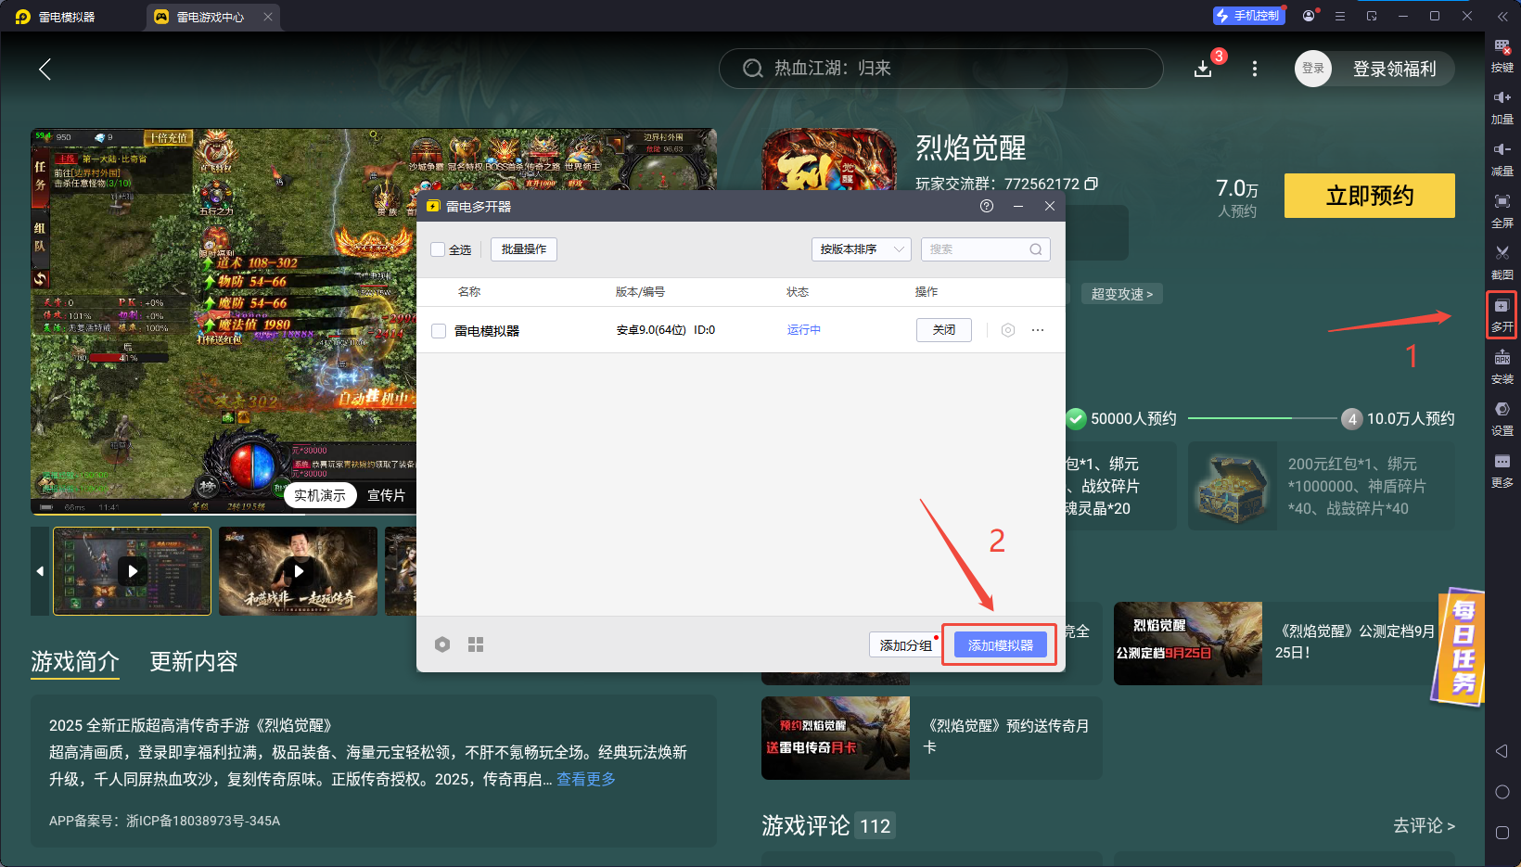Close the 雷电多开器 dialog
The image size is (1521, 867).
(x=1050, y=206)
